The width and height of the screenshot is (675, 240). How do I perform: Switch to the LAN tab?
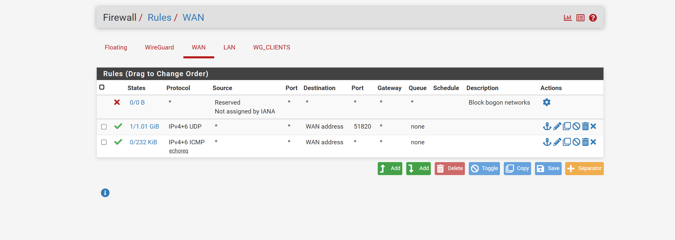pos(229,47)
